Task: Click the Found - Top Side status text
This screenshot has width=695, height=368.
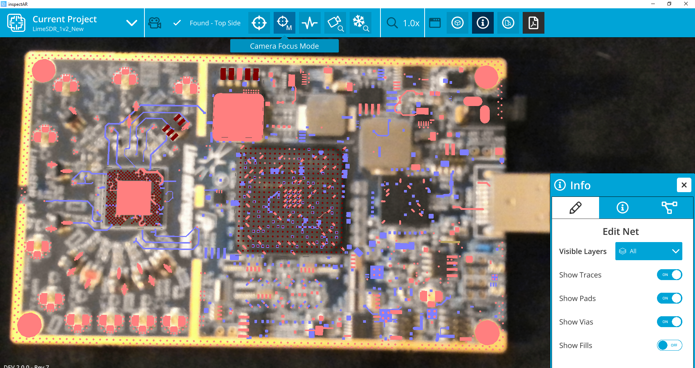Action: coord(215,23)
